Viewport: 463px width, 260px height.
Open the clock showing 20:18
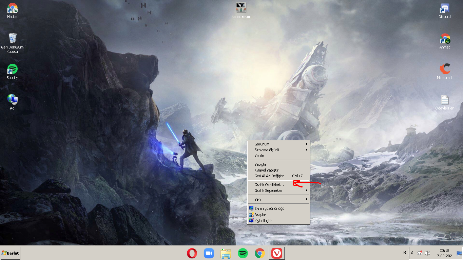point(444,253)
